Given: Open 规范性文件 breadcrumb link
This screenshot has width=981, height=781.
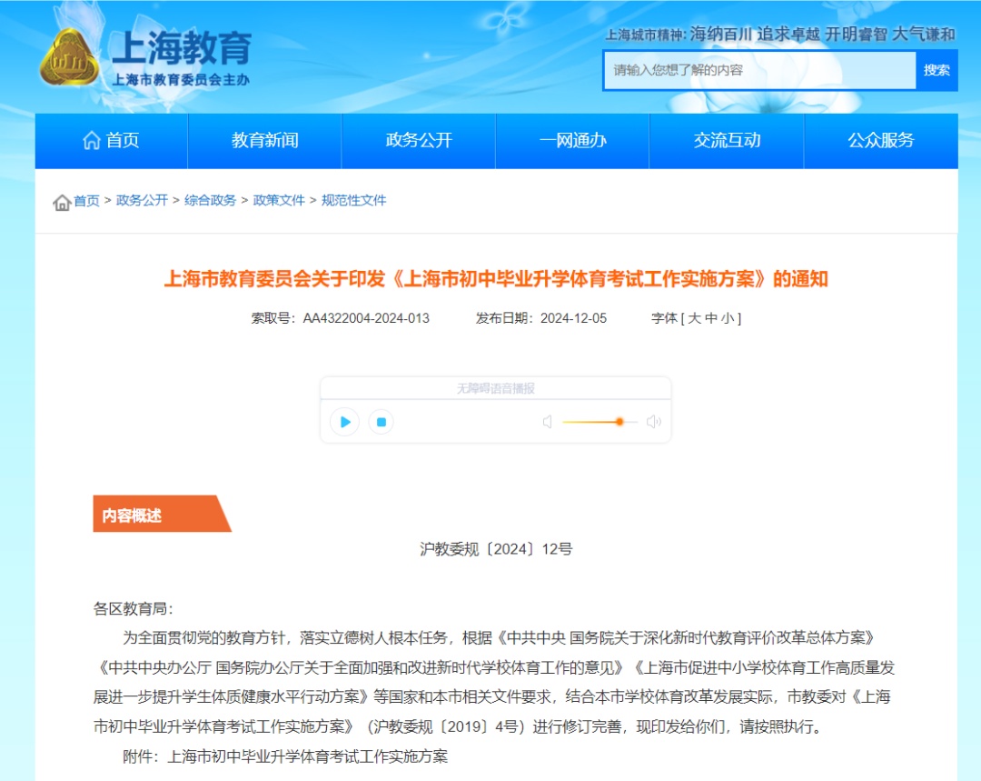Looking at the screenshot, I should 353,200.
